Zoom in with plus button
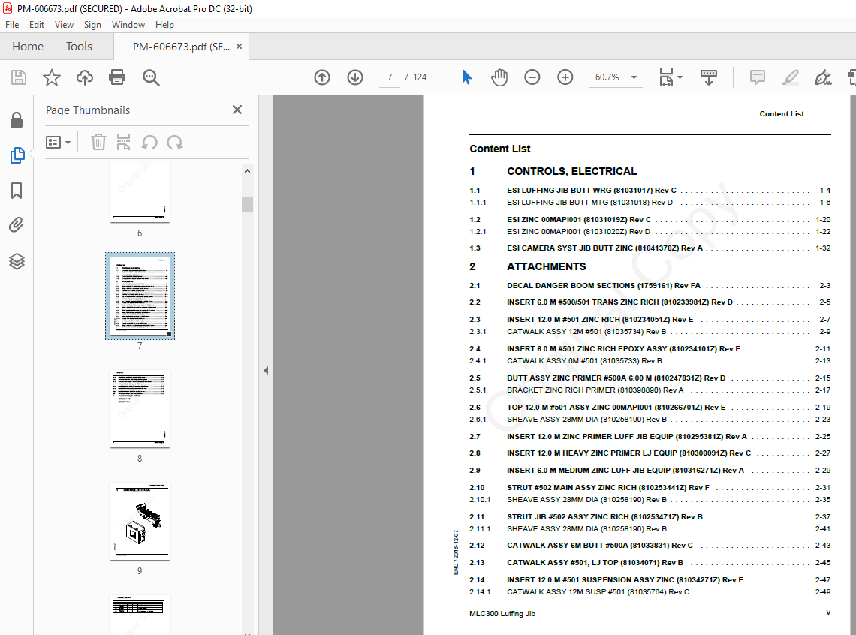The width and height of the screenshot is (856, 635). [x=565, y=77]
